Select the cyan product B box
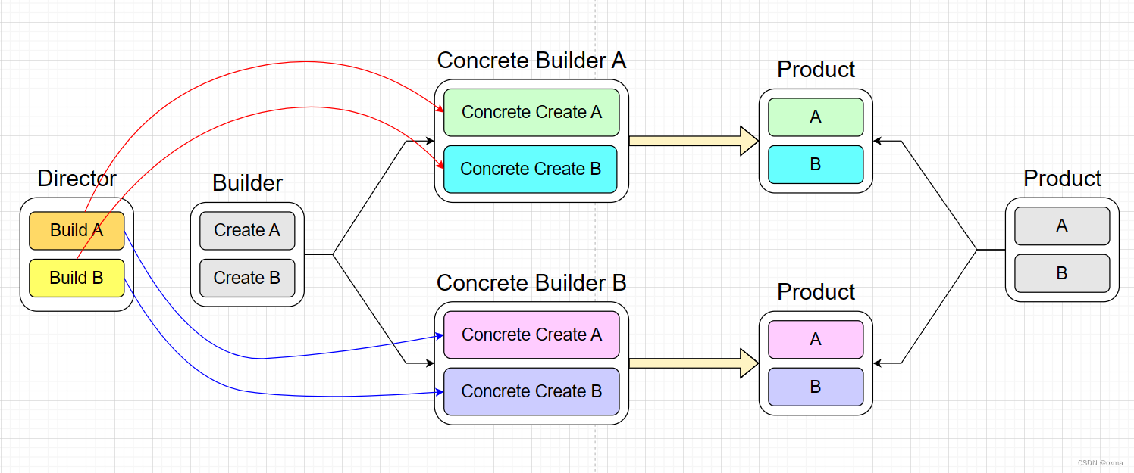This screenshot has width=1134, height=473. (816, 164)
